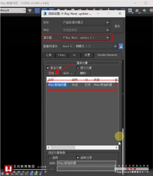Click the 3ds Max logo in dialog title
The width and height of the screenshot is (153, 176).
45,14
